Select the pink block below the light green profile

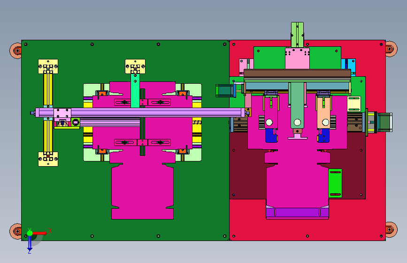pyautogui.click(x=297, y=58)
